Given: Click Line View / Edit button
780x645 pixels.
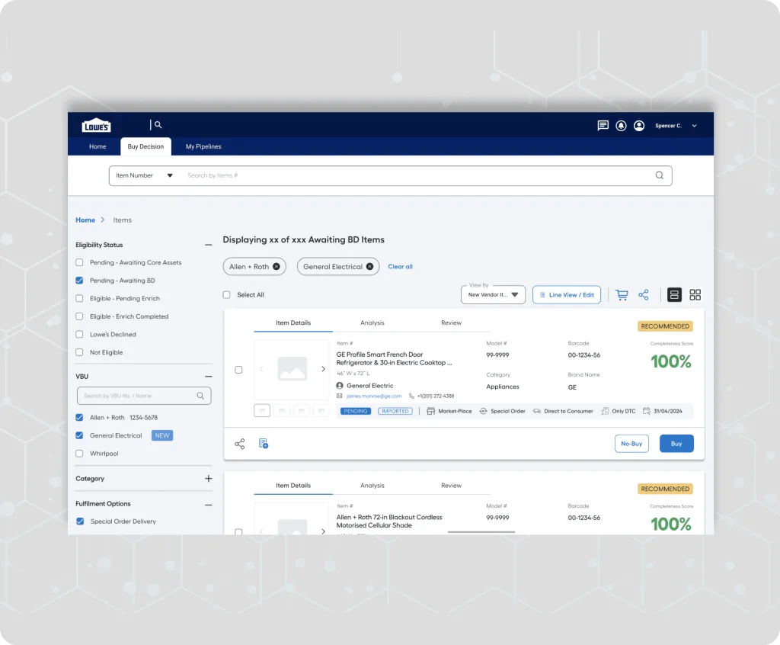Looking at the screenshot, I should tap(567, 295).
